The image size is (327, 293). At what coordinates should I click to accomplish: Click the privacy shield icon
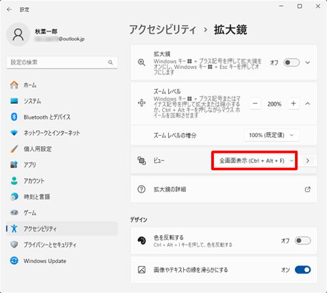14,245
